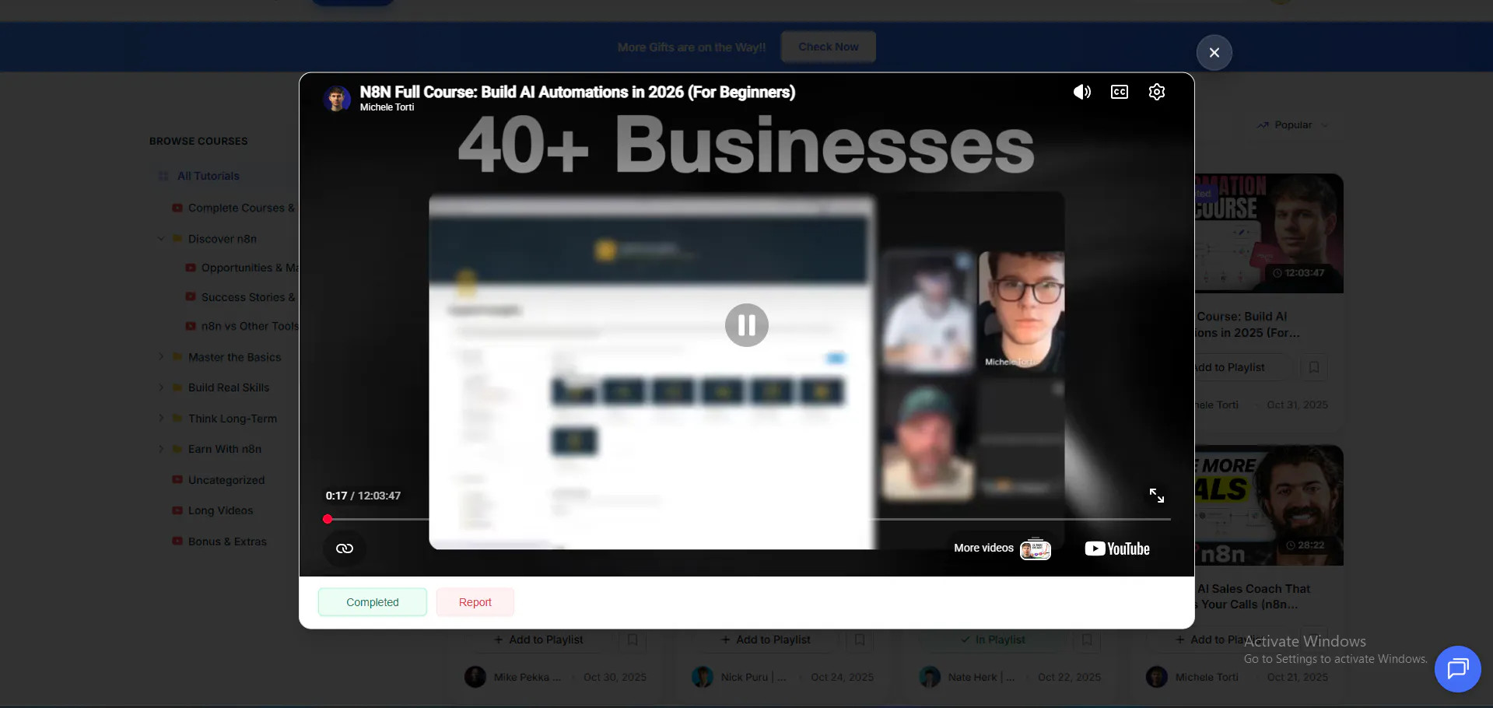Expand the Earn With n8n folder
Viewport: 1493px width, 708px height.
pos(161,449)
